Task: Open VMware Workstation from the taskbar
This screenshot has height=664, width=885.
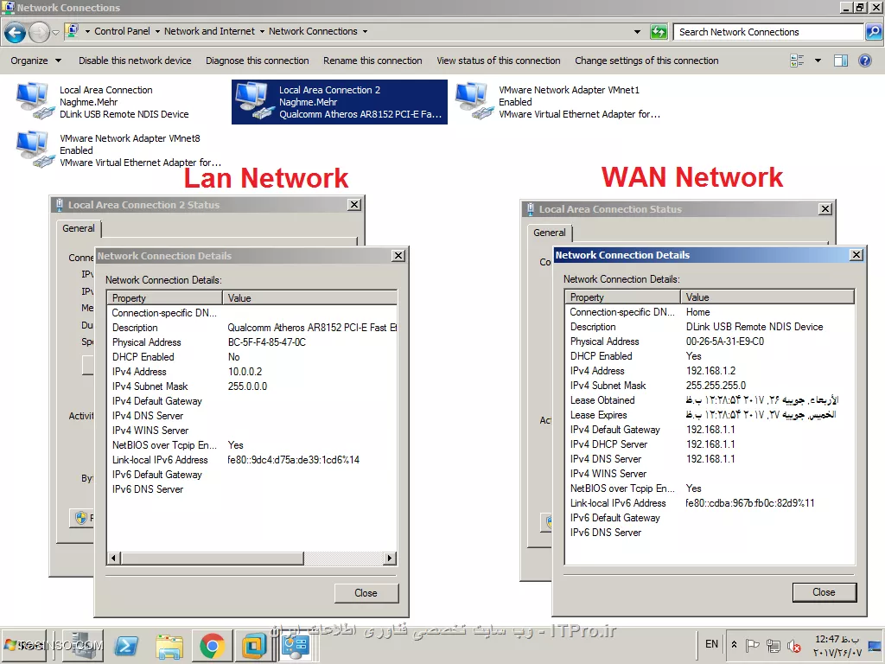Action: 254,646
